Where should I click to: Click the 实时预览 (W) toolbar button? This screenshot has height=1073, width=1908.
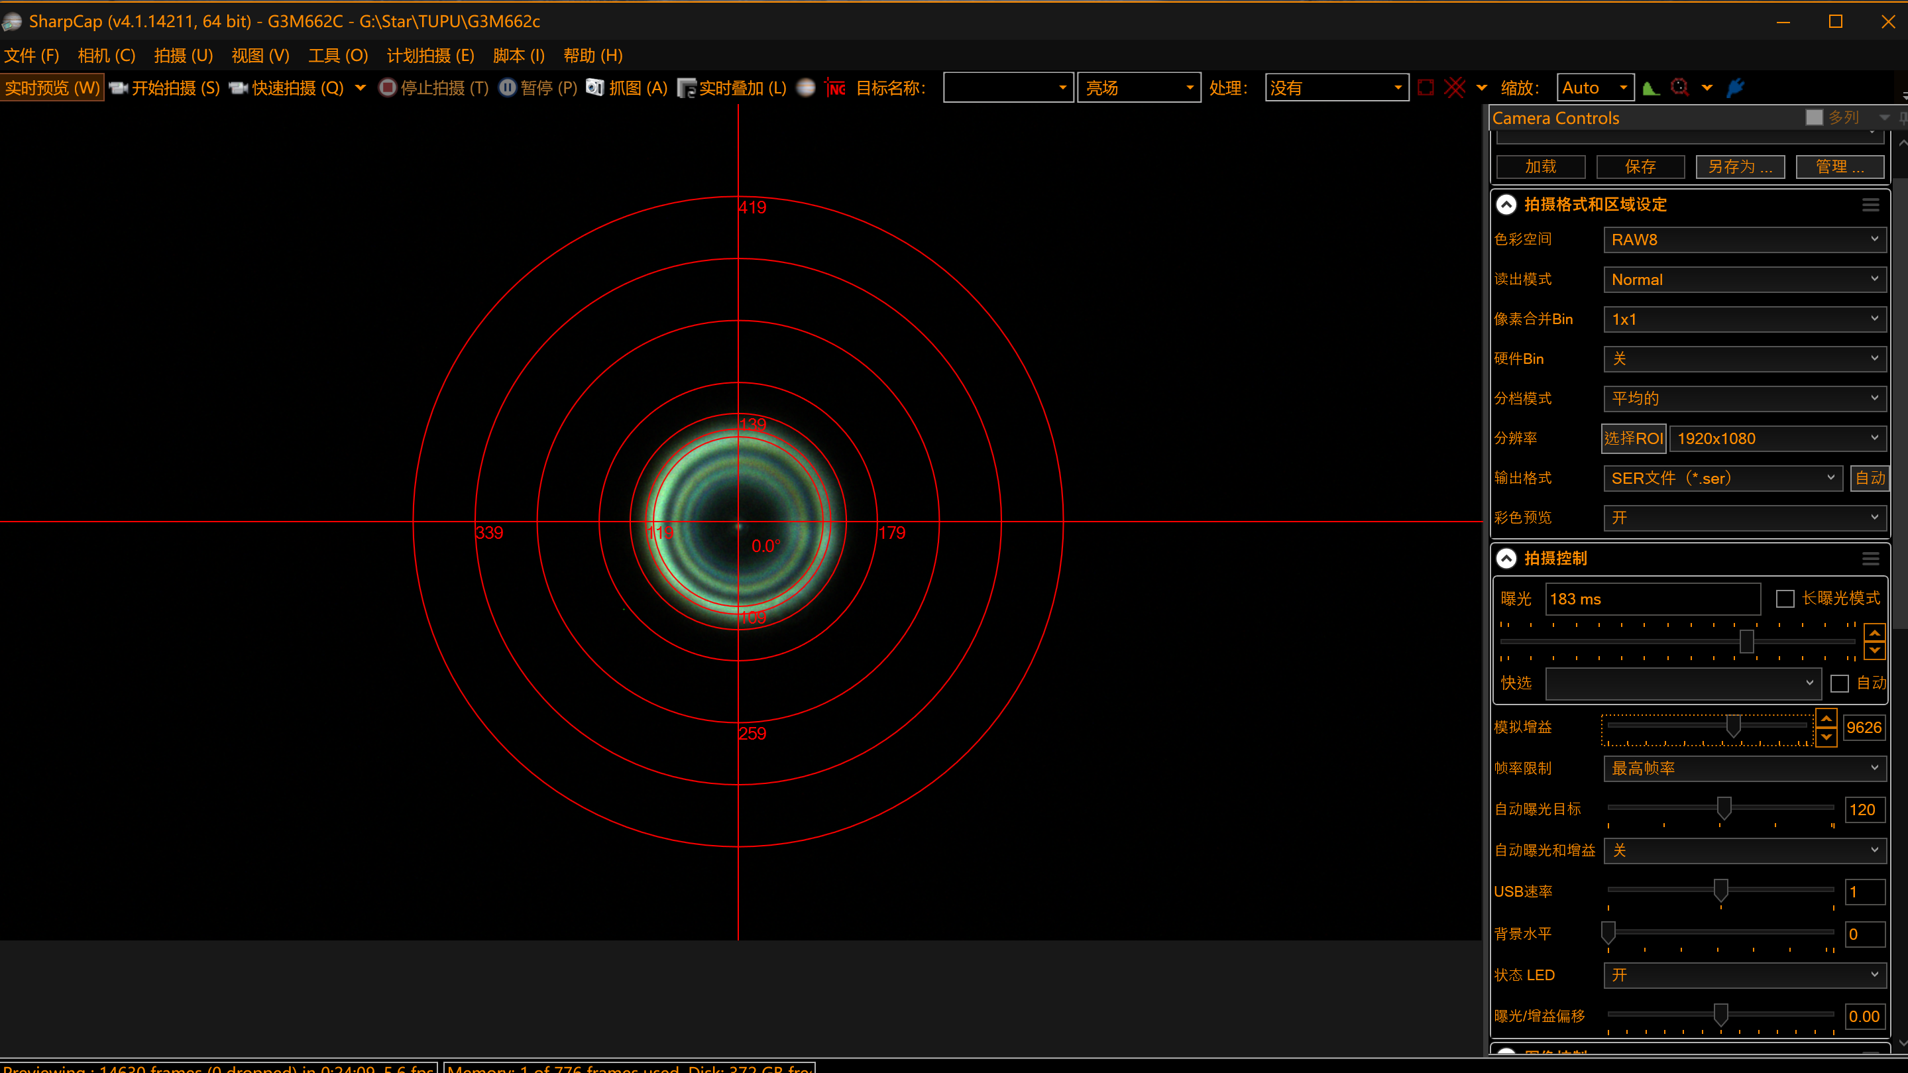coord(52,87)
